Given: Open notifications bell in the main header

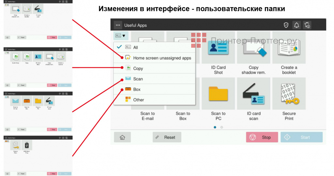Looking at the screenshot, I should coord(296,25).
